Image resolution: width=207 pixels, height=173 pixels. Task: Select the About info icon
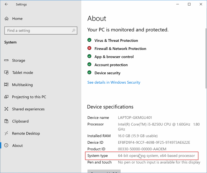click(x=6, y=145)
